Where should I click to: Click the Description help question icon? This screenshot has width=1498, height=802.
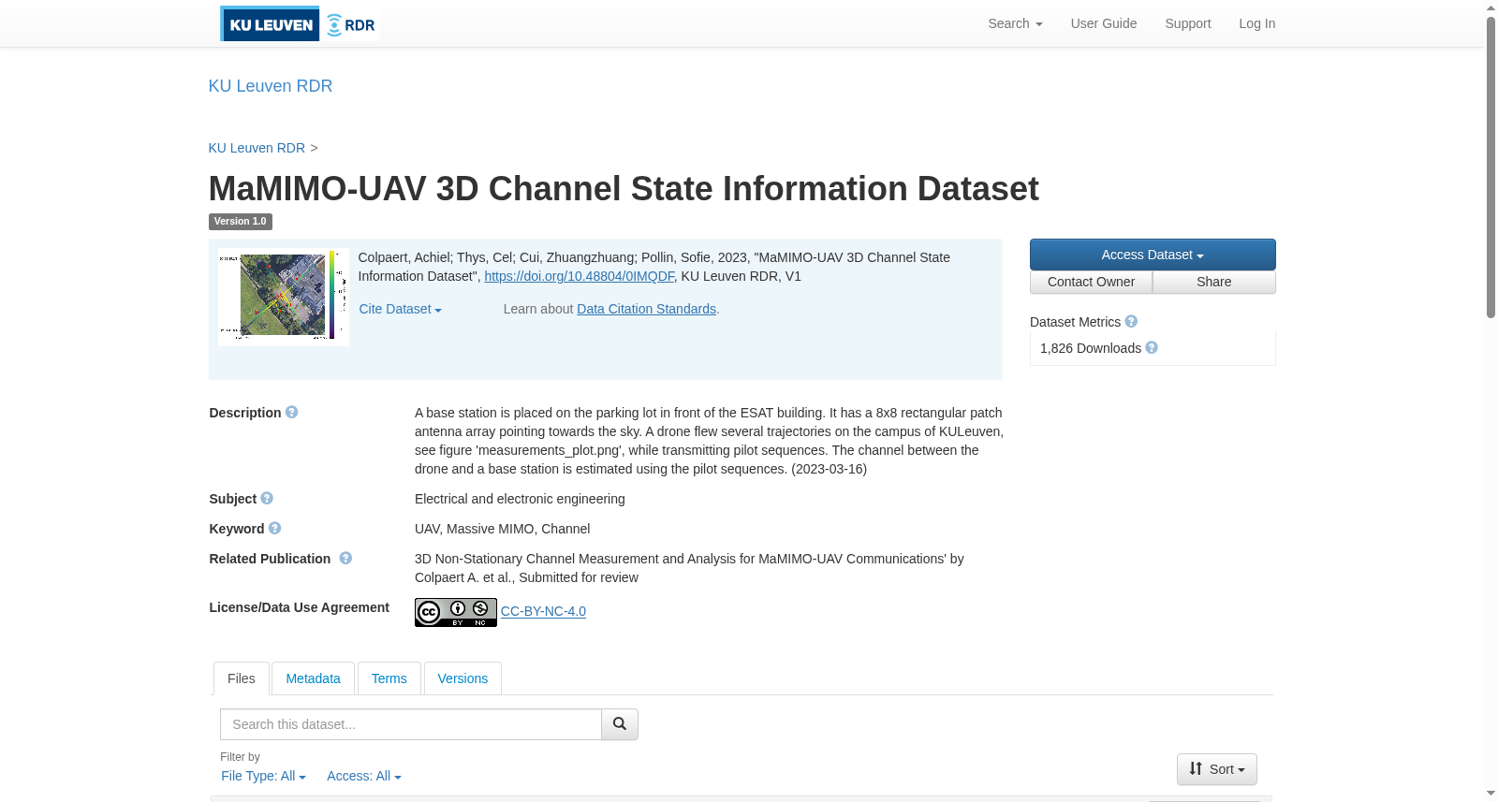point(292,412)
